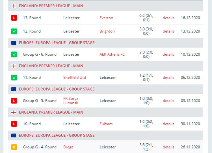This screenshot has width=212, height=153.
Task: Click the England flag icon in the first header
Action: coord(14,6)
